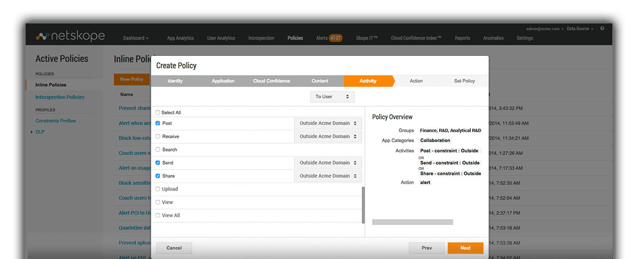Go to the Cloud Confidence step
The image size is (639, 259).
tap(272, 81)
